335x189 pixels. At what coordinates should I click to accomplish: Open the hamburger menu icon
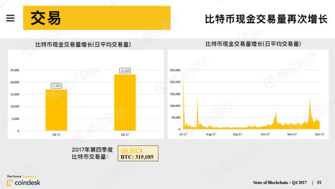point(10,18)
